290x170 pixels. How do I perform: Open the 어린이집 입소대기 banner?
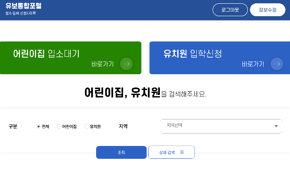point(70,58)
